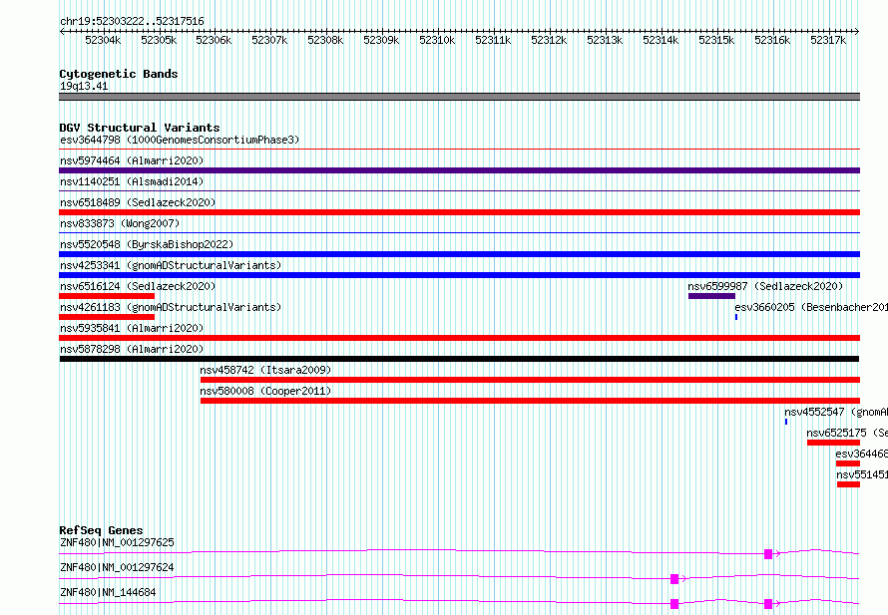Select the nsv580008 Cooper2011 red bar
Image resolution: width=888 pixels, height=615 pixels.
[x=530, y=401]
